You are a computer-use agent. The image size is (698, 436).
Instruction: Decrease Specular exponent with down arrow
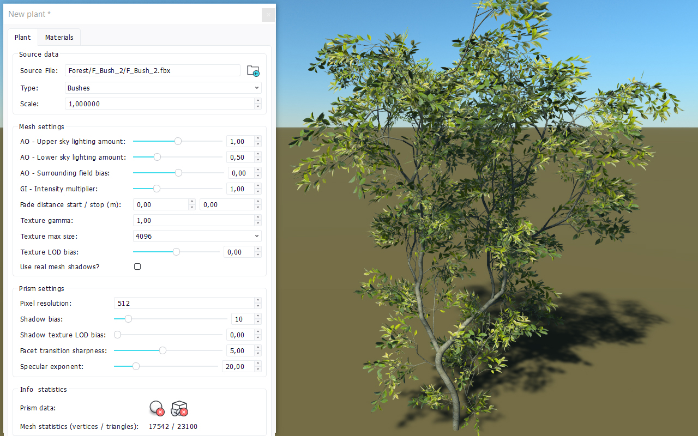coord(258,370)
